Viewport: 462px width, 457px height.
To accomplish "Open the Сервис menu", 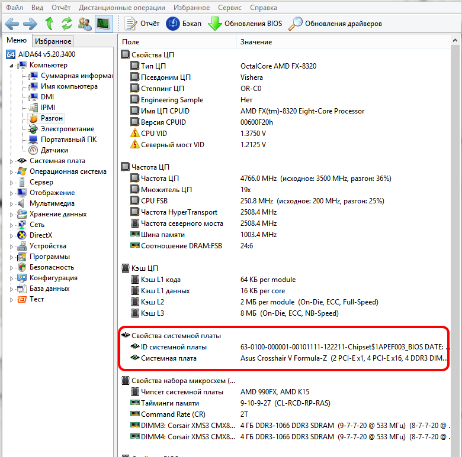I will pos(230,8).
